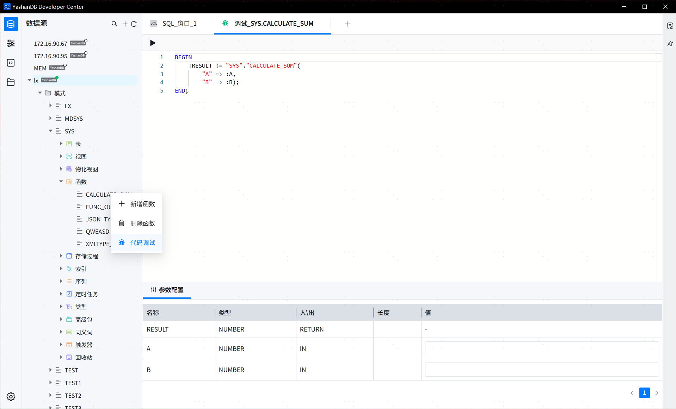Go to next page with right arrow
The image size is (676, 409).
coord(657,393)
